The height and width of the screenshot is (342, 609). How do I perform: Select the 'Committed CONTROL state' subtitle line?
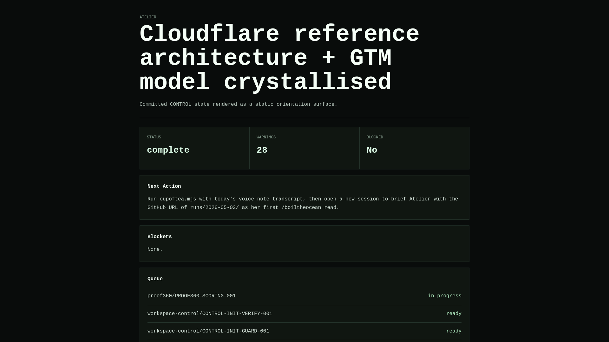238,104
